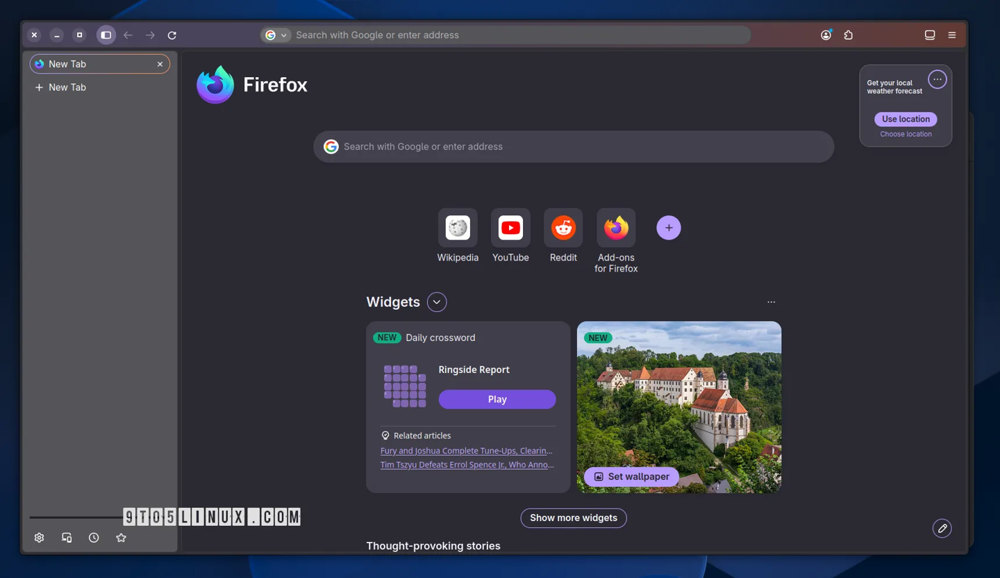This screenshot has height=578, width=1000.
Task: Open synced tabs icon in sidebar
Action: tap(67, 538)
